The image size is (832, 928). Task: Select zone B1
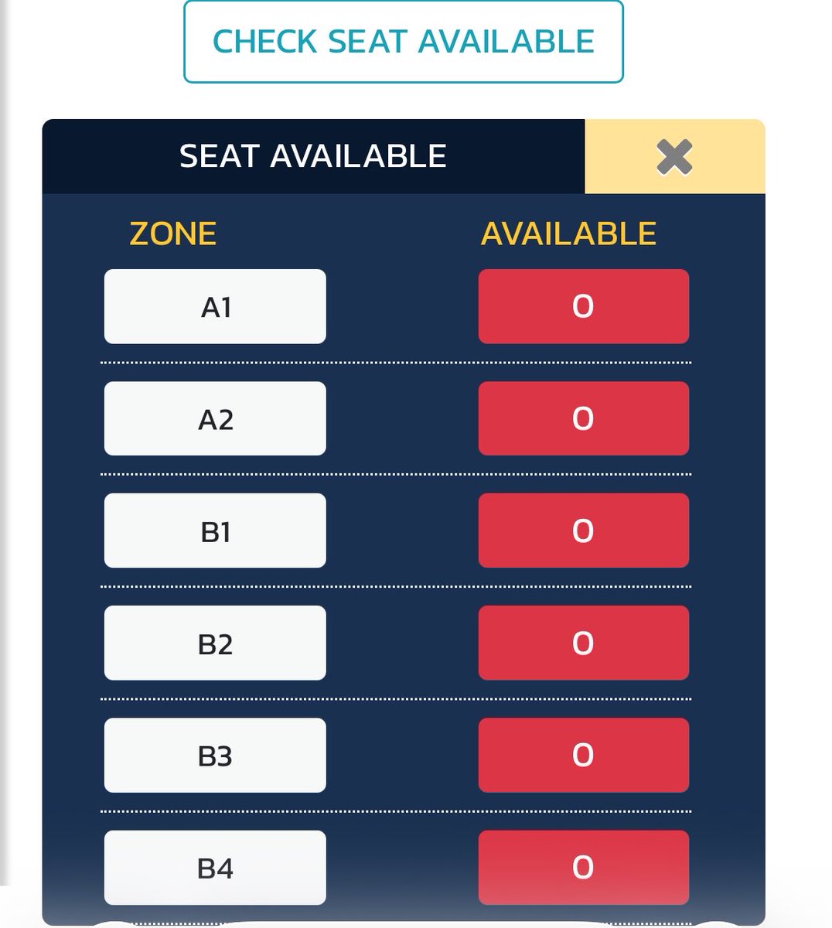coord(215,531)
